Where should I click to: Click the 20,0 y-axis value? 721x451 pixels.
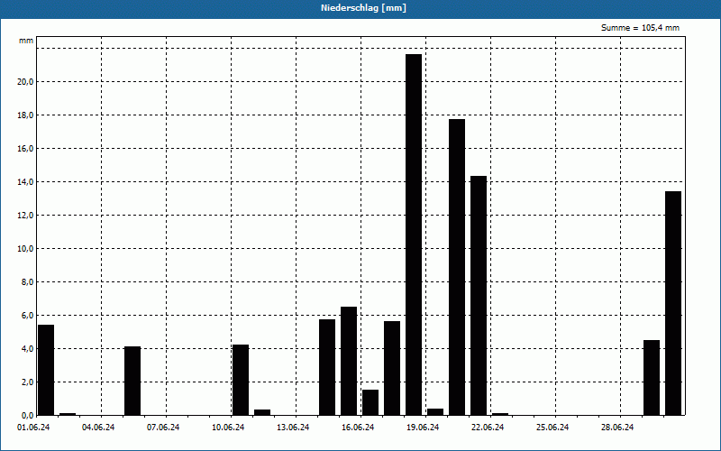coord(25,82)
